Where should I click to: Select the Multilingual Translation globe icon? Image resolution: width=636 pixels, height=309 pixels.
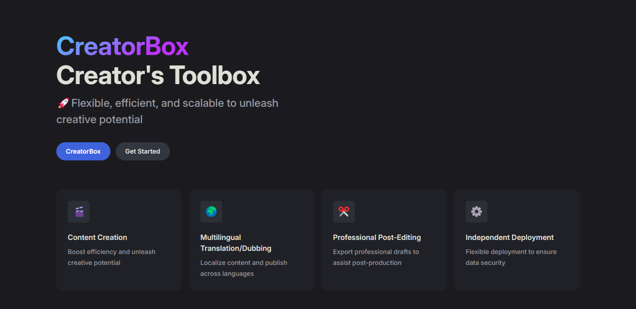[211, 212]
